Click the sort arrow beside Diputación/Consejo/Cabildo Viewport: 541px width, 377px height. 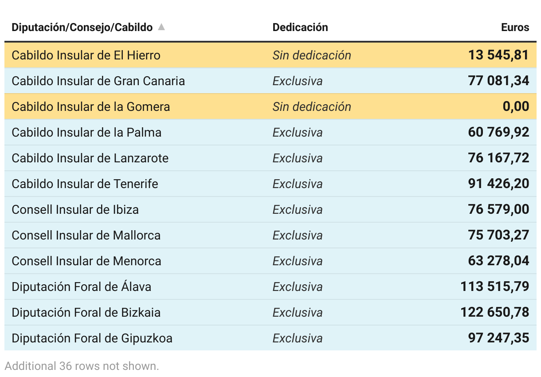coord(161,27)
